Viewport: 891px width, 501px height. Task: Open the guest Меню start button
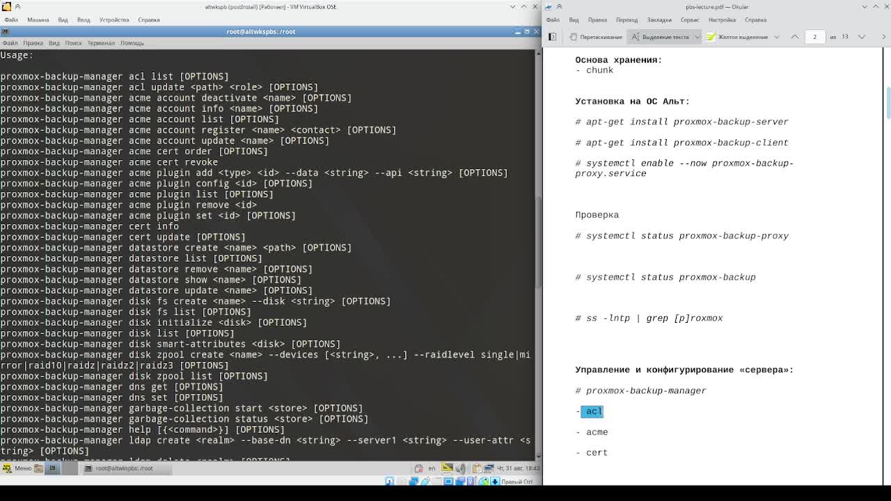(17, 468)
